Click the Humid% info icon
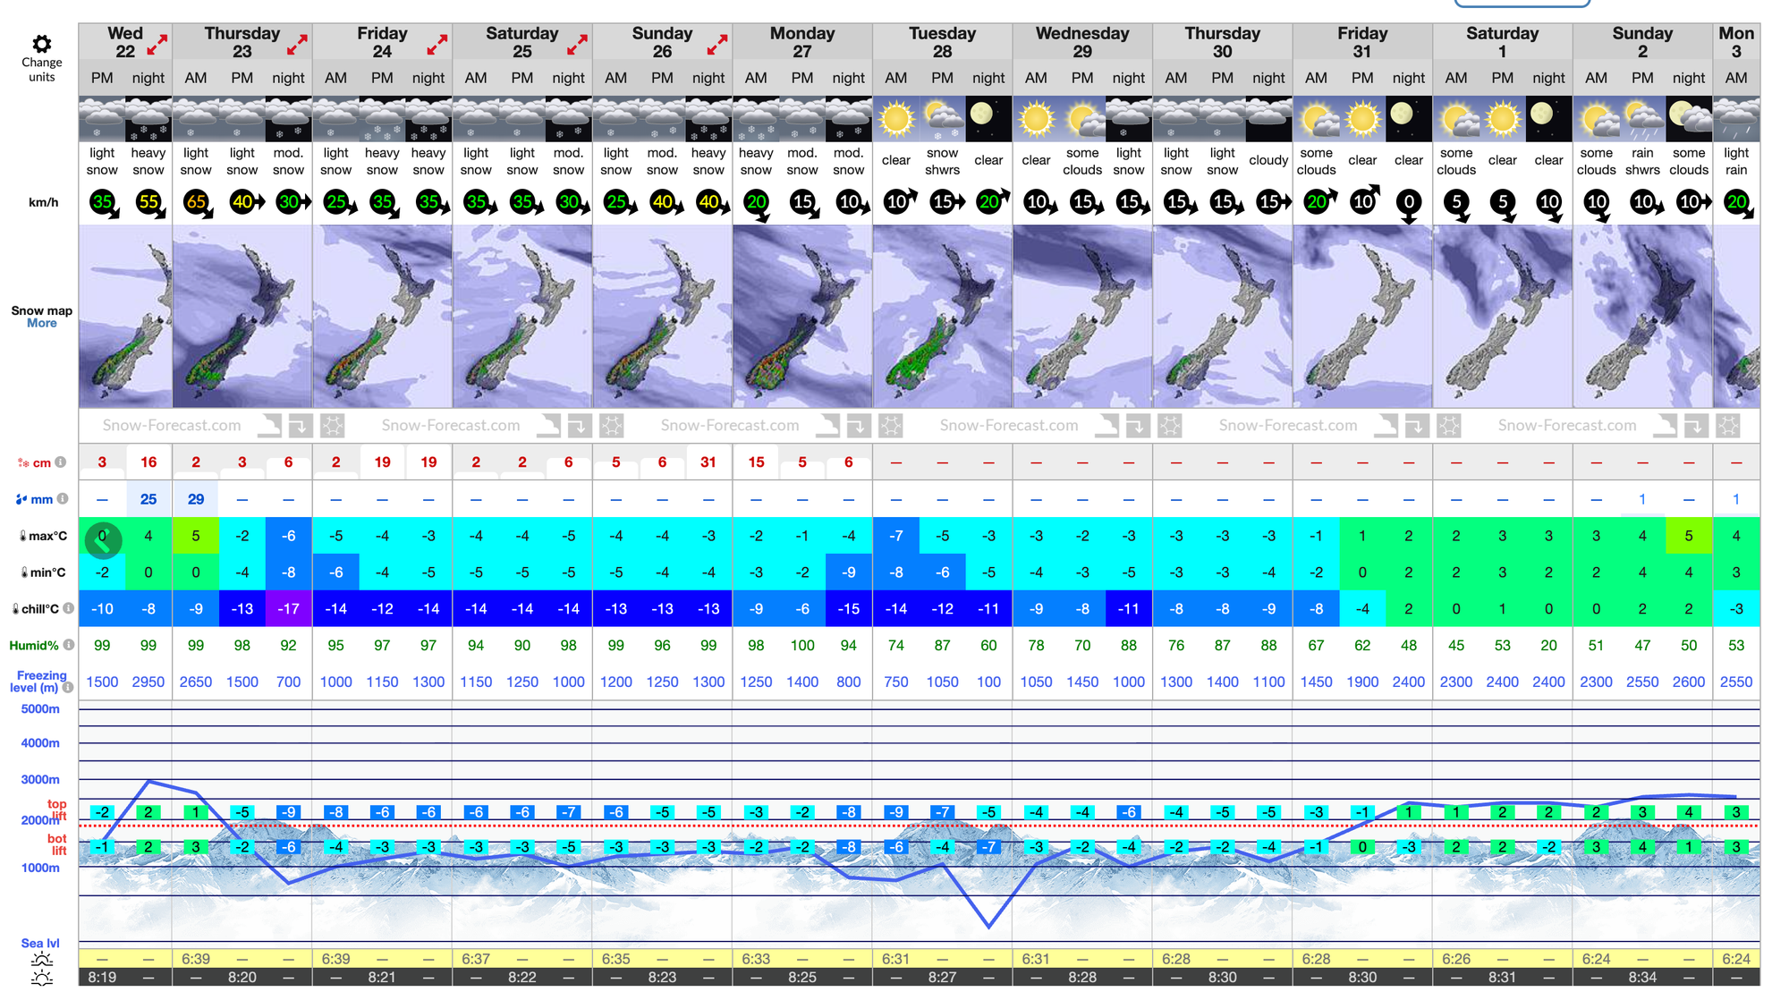The image size is (1789, 1000). (x=69, y=645)
